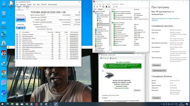The width and height of the screenshot is (190, 106).
Task: Open the Microsoft Edge desktop shortcut
Action: point(4,35)
